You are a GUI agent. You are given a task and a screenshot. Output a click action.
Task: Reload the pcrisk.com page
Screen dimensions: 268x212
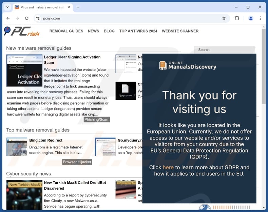click(27, 18)
